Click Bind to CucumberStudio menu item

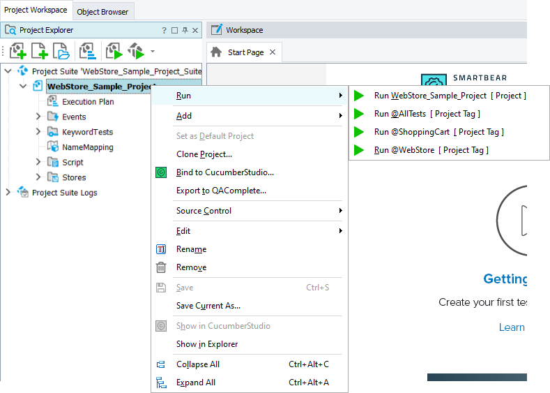click(224, 172)
